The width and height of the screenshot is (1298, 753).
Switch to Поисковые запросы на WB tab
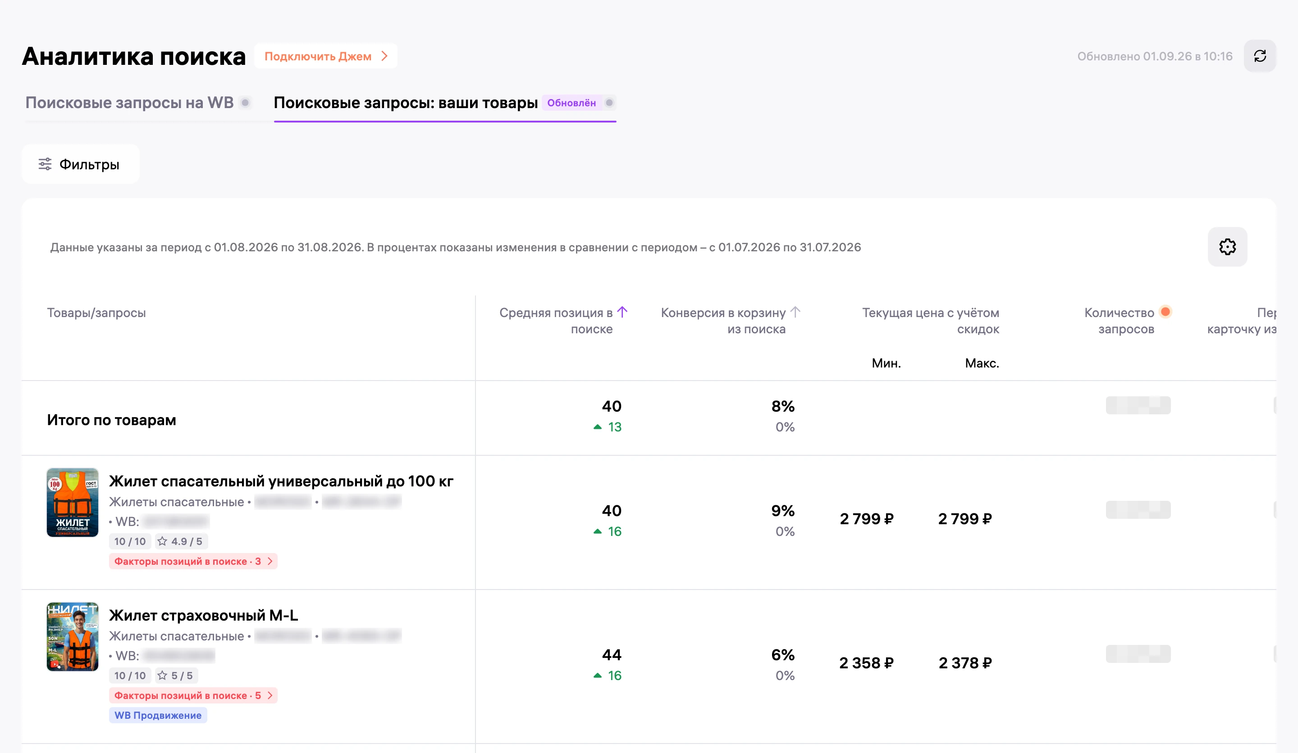click(129, 102)
